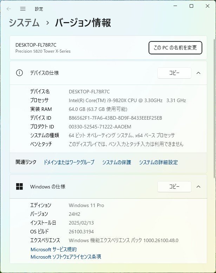This screenshot has width=216, height=273.
Task: Select the device ID B86562F1 value
Action: click(116, 118)
